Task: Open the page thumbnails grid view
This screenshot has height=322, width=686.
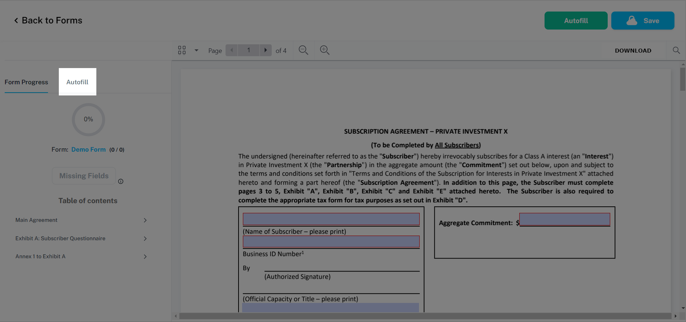Action: point(182,50)
